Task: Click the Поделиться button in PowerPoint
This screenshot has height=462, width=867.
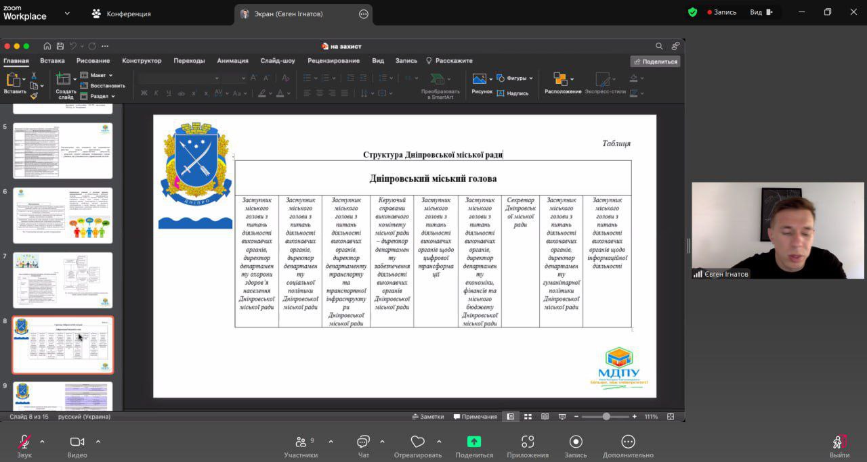Action: 655,62
